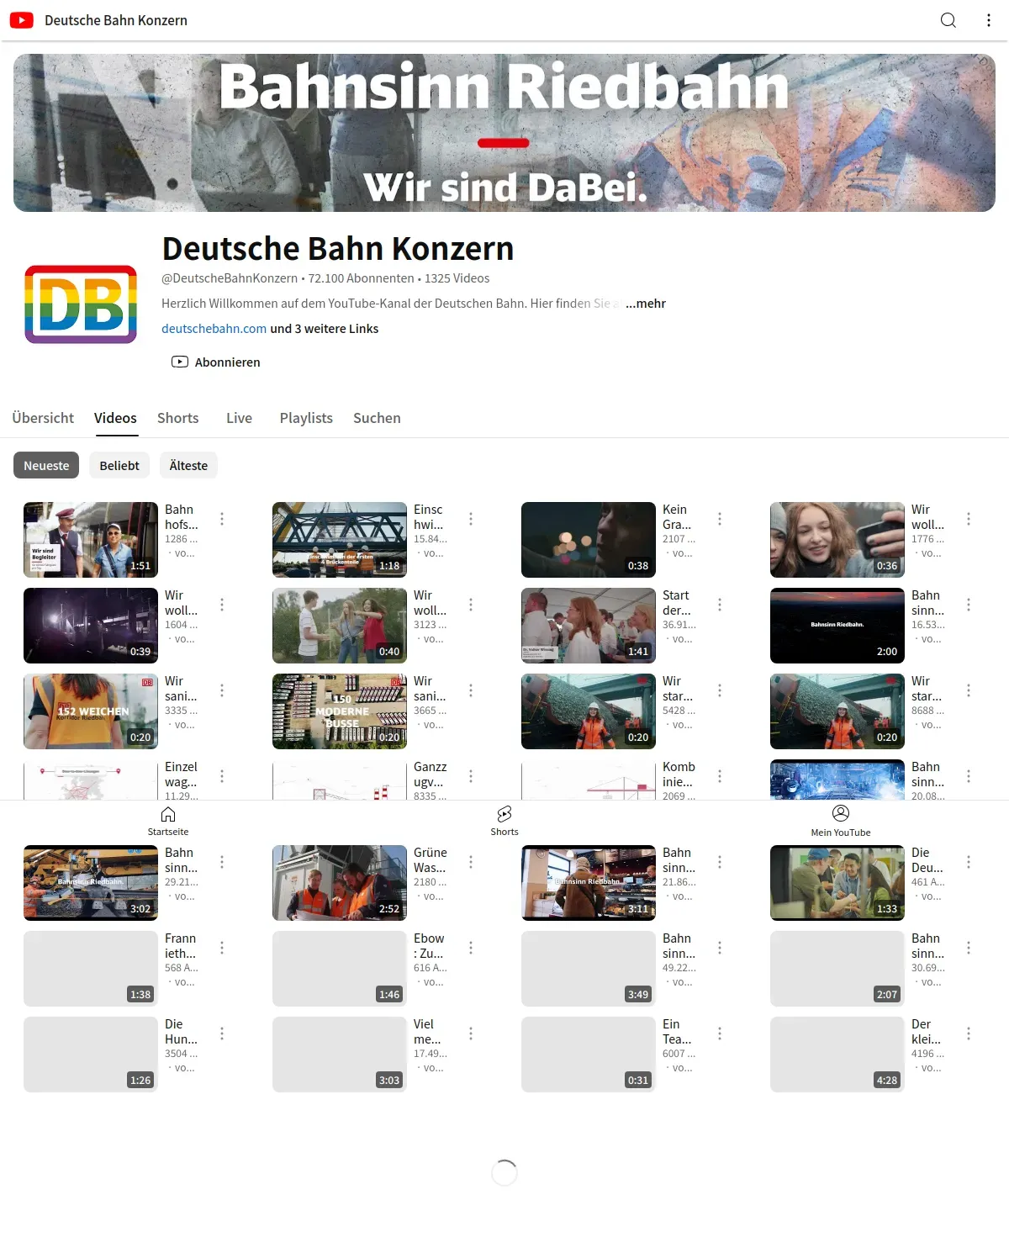Play the 0:36 'Wir woll...' thumbnail
1009x1237 pixels.
point(837,540)
